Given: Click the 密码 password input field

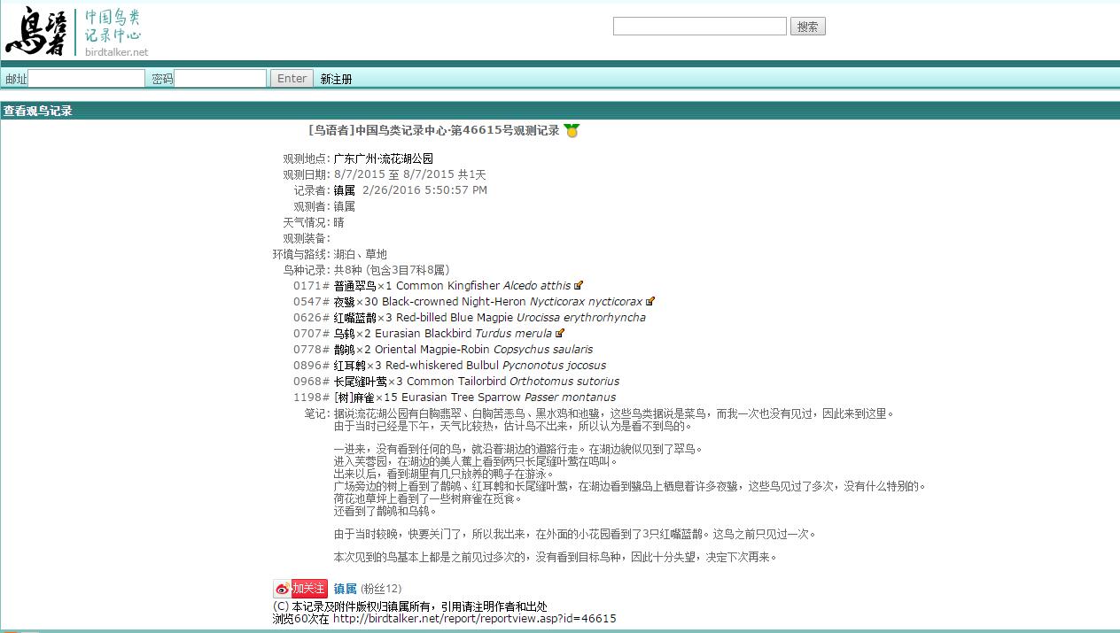Looking at the screenshot, I should point(220,79).
